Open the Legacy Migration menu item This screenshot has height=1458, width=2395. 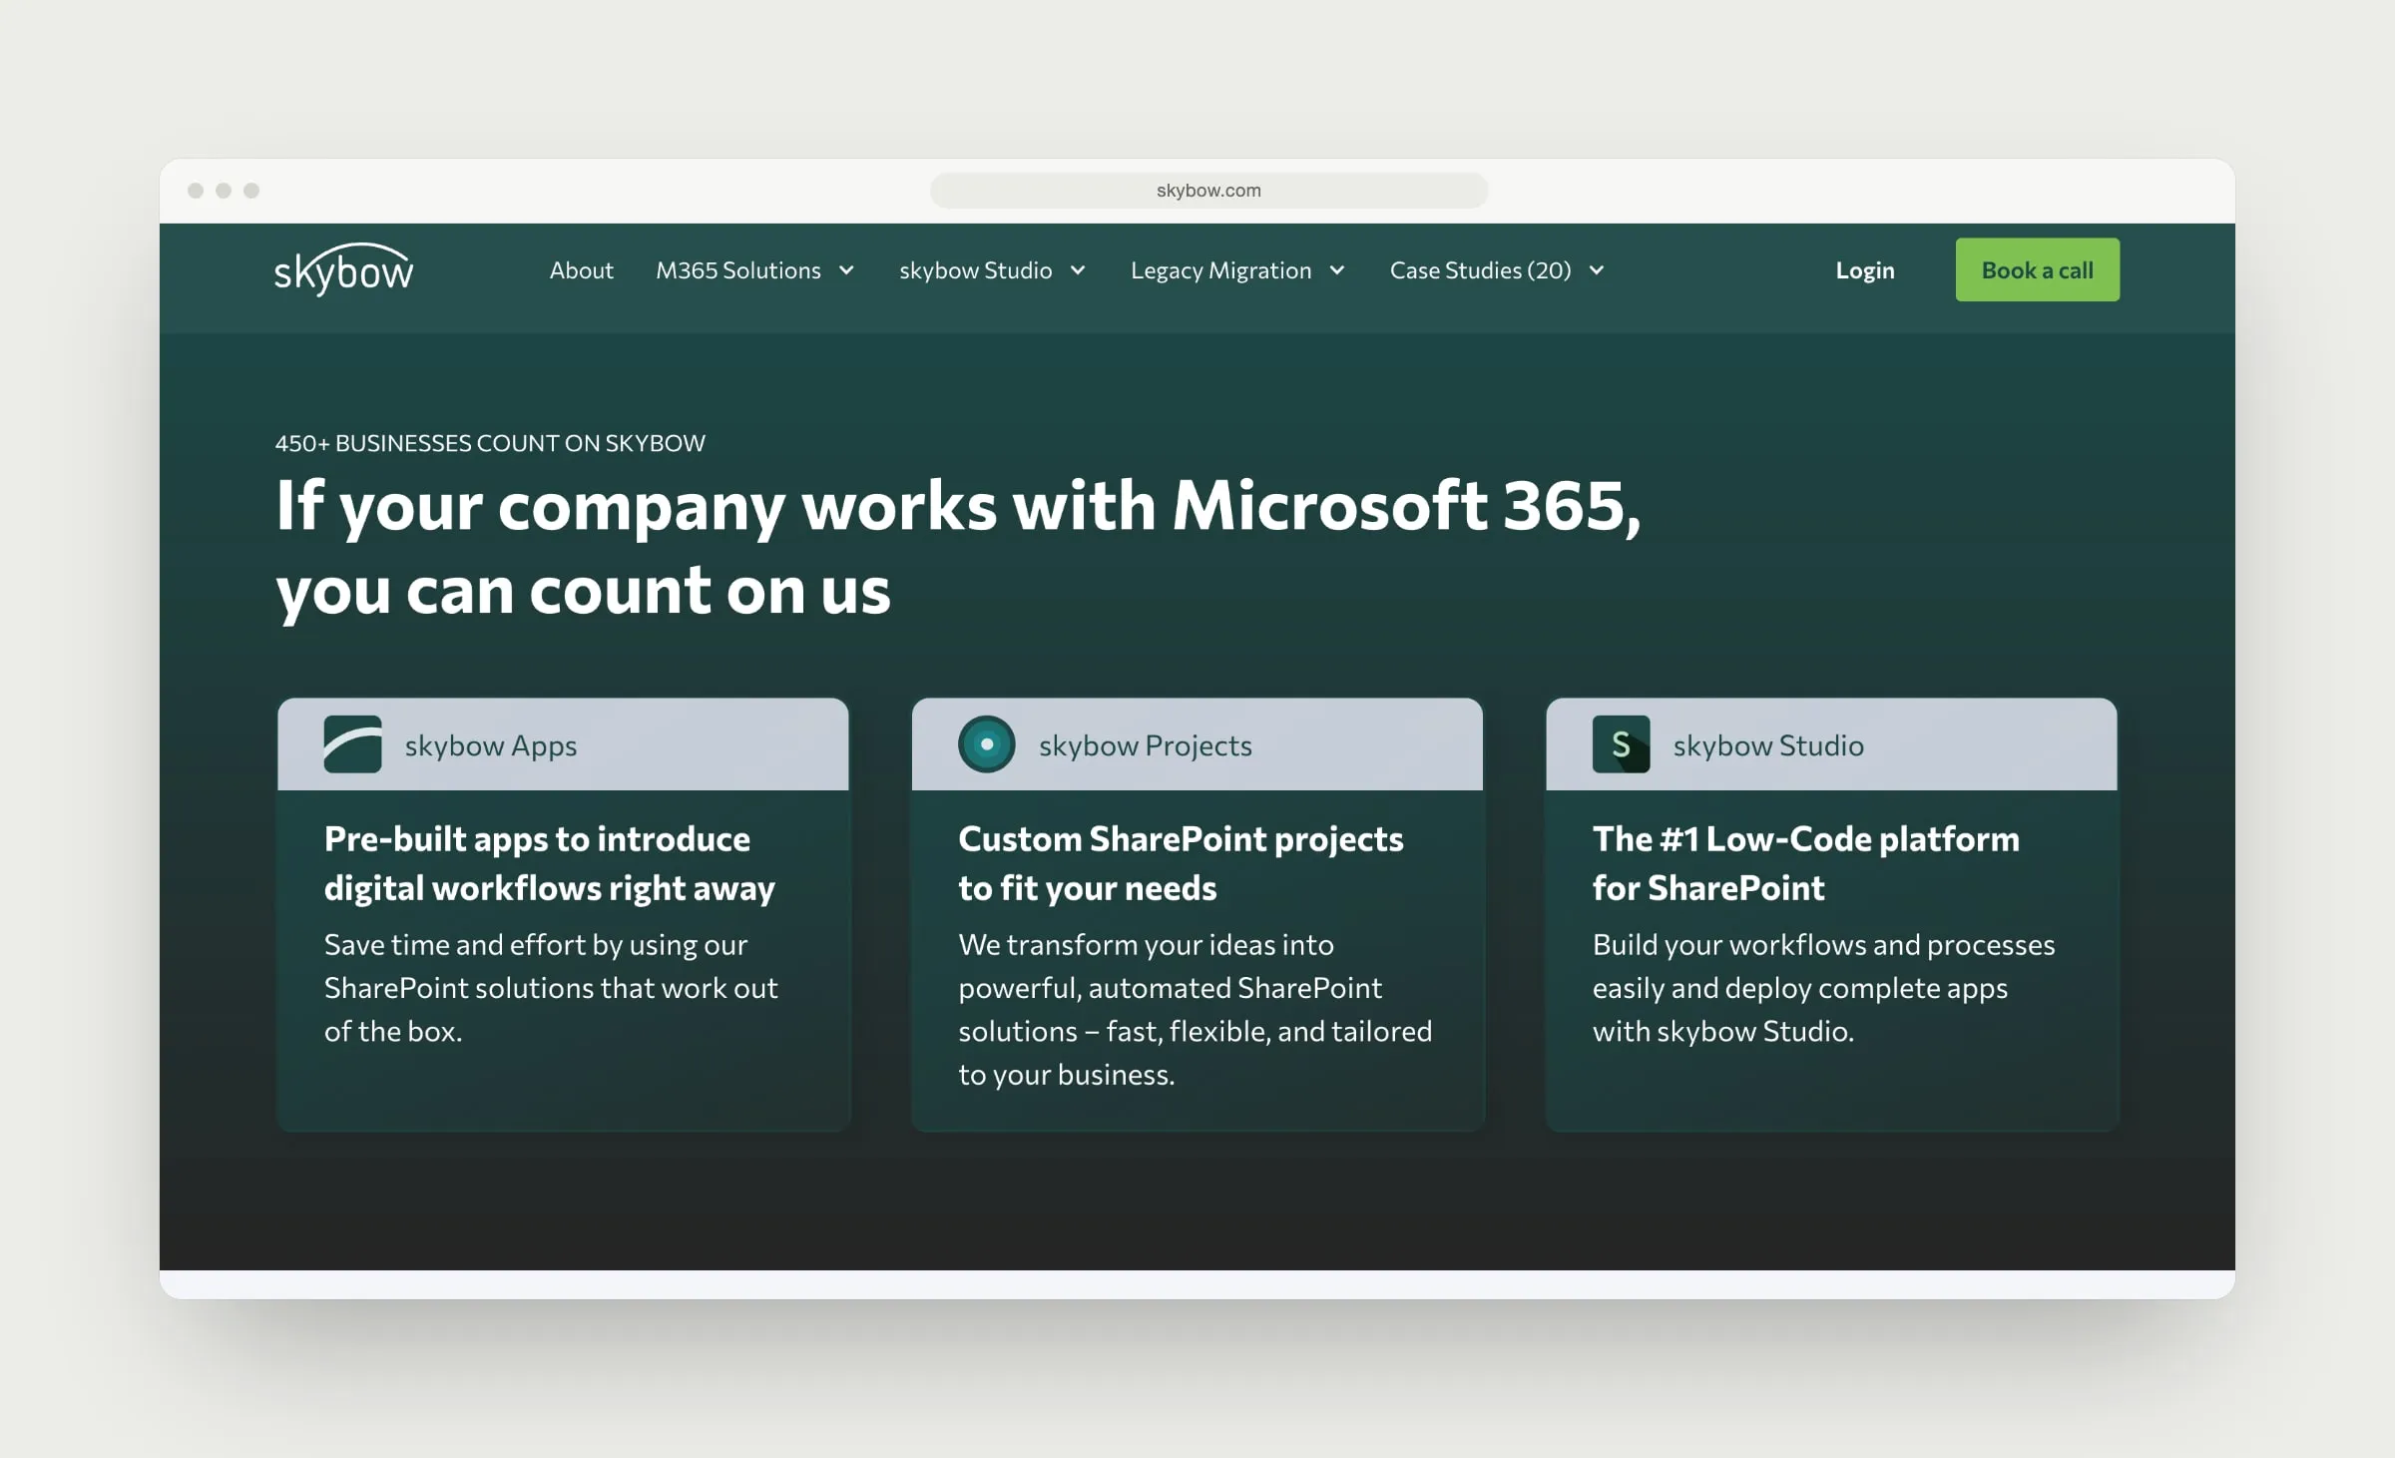[x=1220, y=270]
